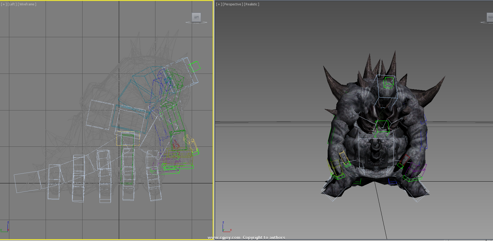The height and width of the screenshot is (241, 493).
Task: Open the [Wireframe] shading mode menu
Action: [27, 4]
